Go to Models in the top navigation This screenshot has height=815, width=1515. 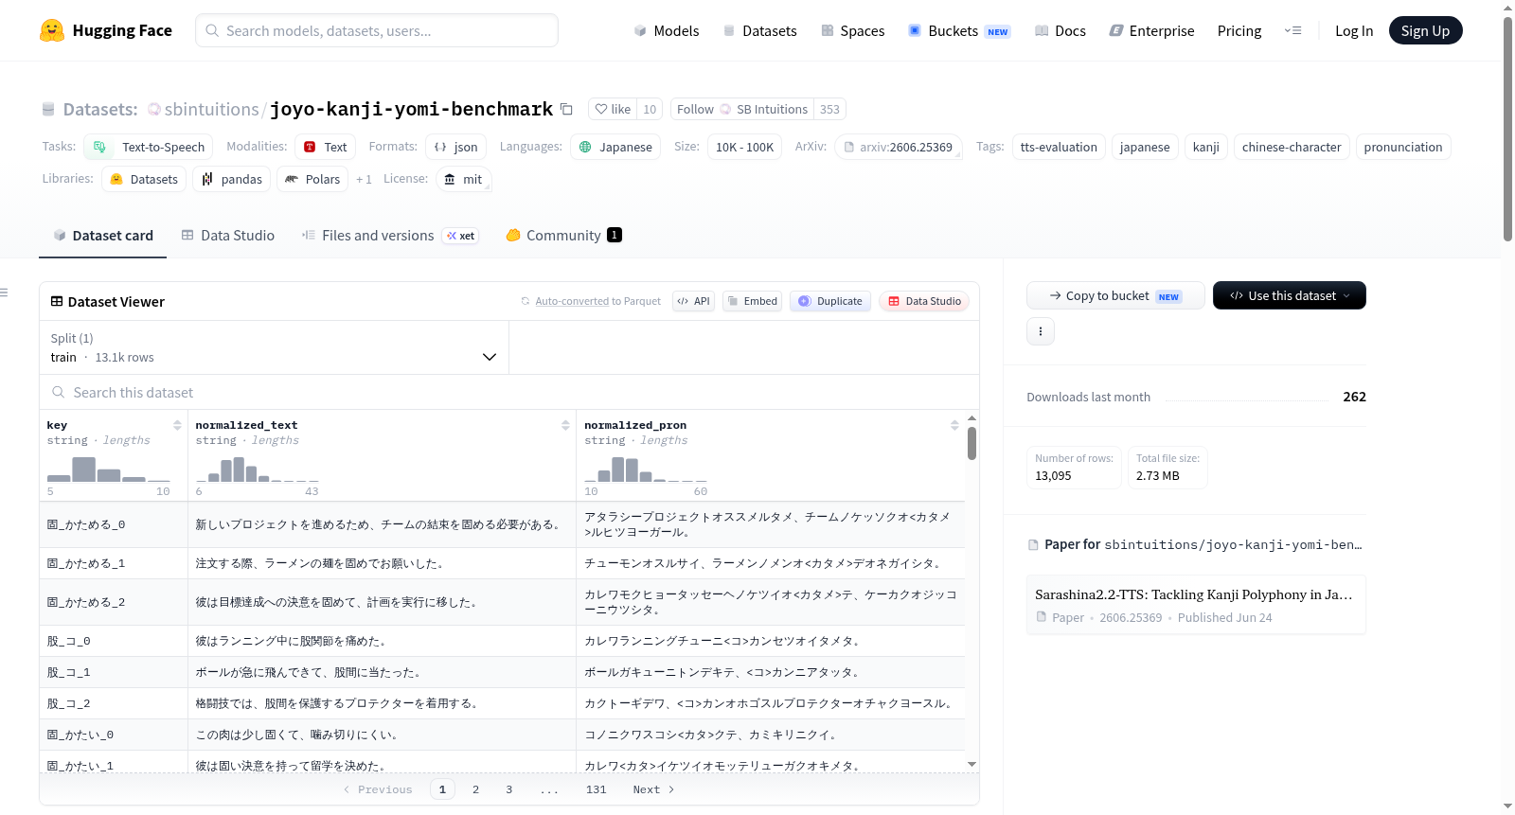[667, 30]
